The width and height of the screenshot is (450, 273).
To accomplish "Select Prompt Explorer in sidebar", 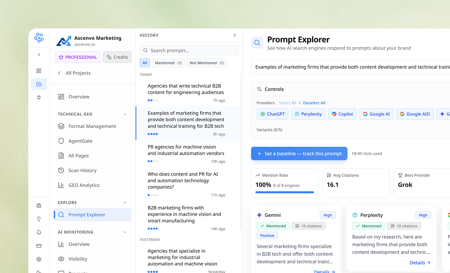I will [92, 215].
